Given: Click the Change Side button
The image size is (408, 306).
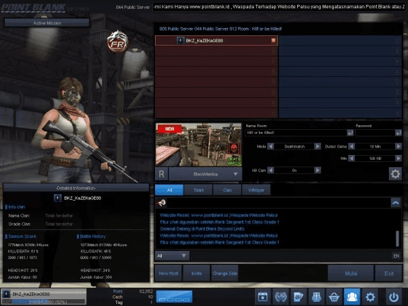Looking at the screenshot, I should coord(225,273).
